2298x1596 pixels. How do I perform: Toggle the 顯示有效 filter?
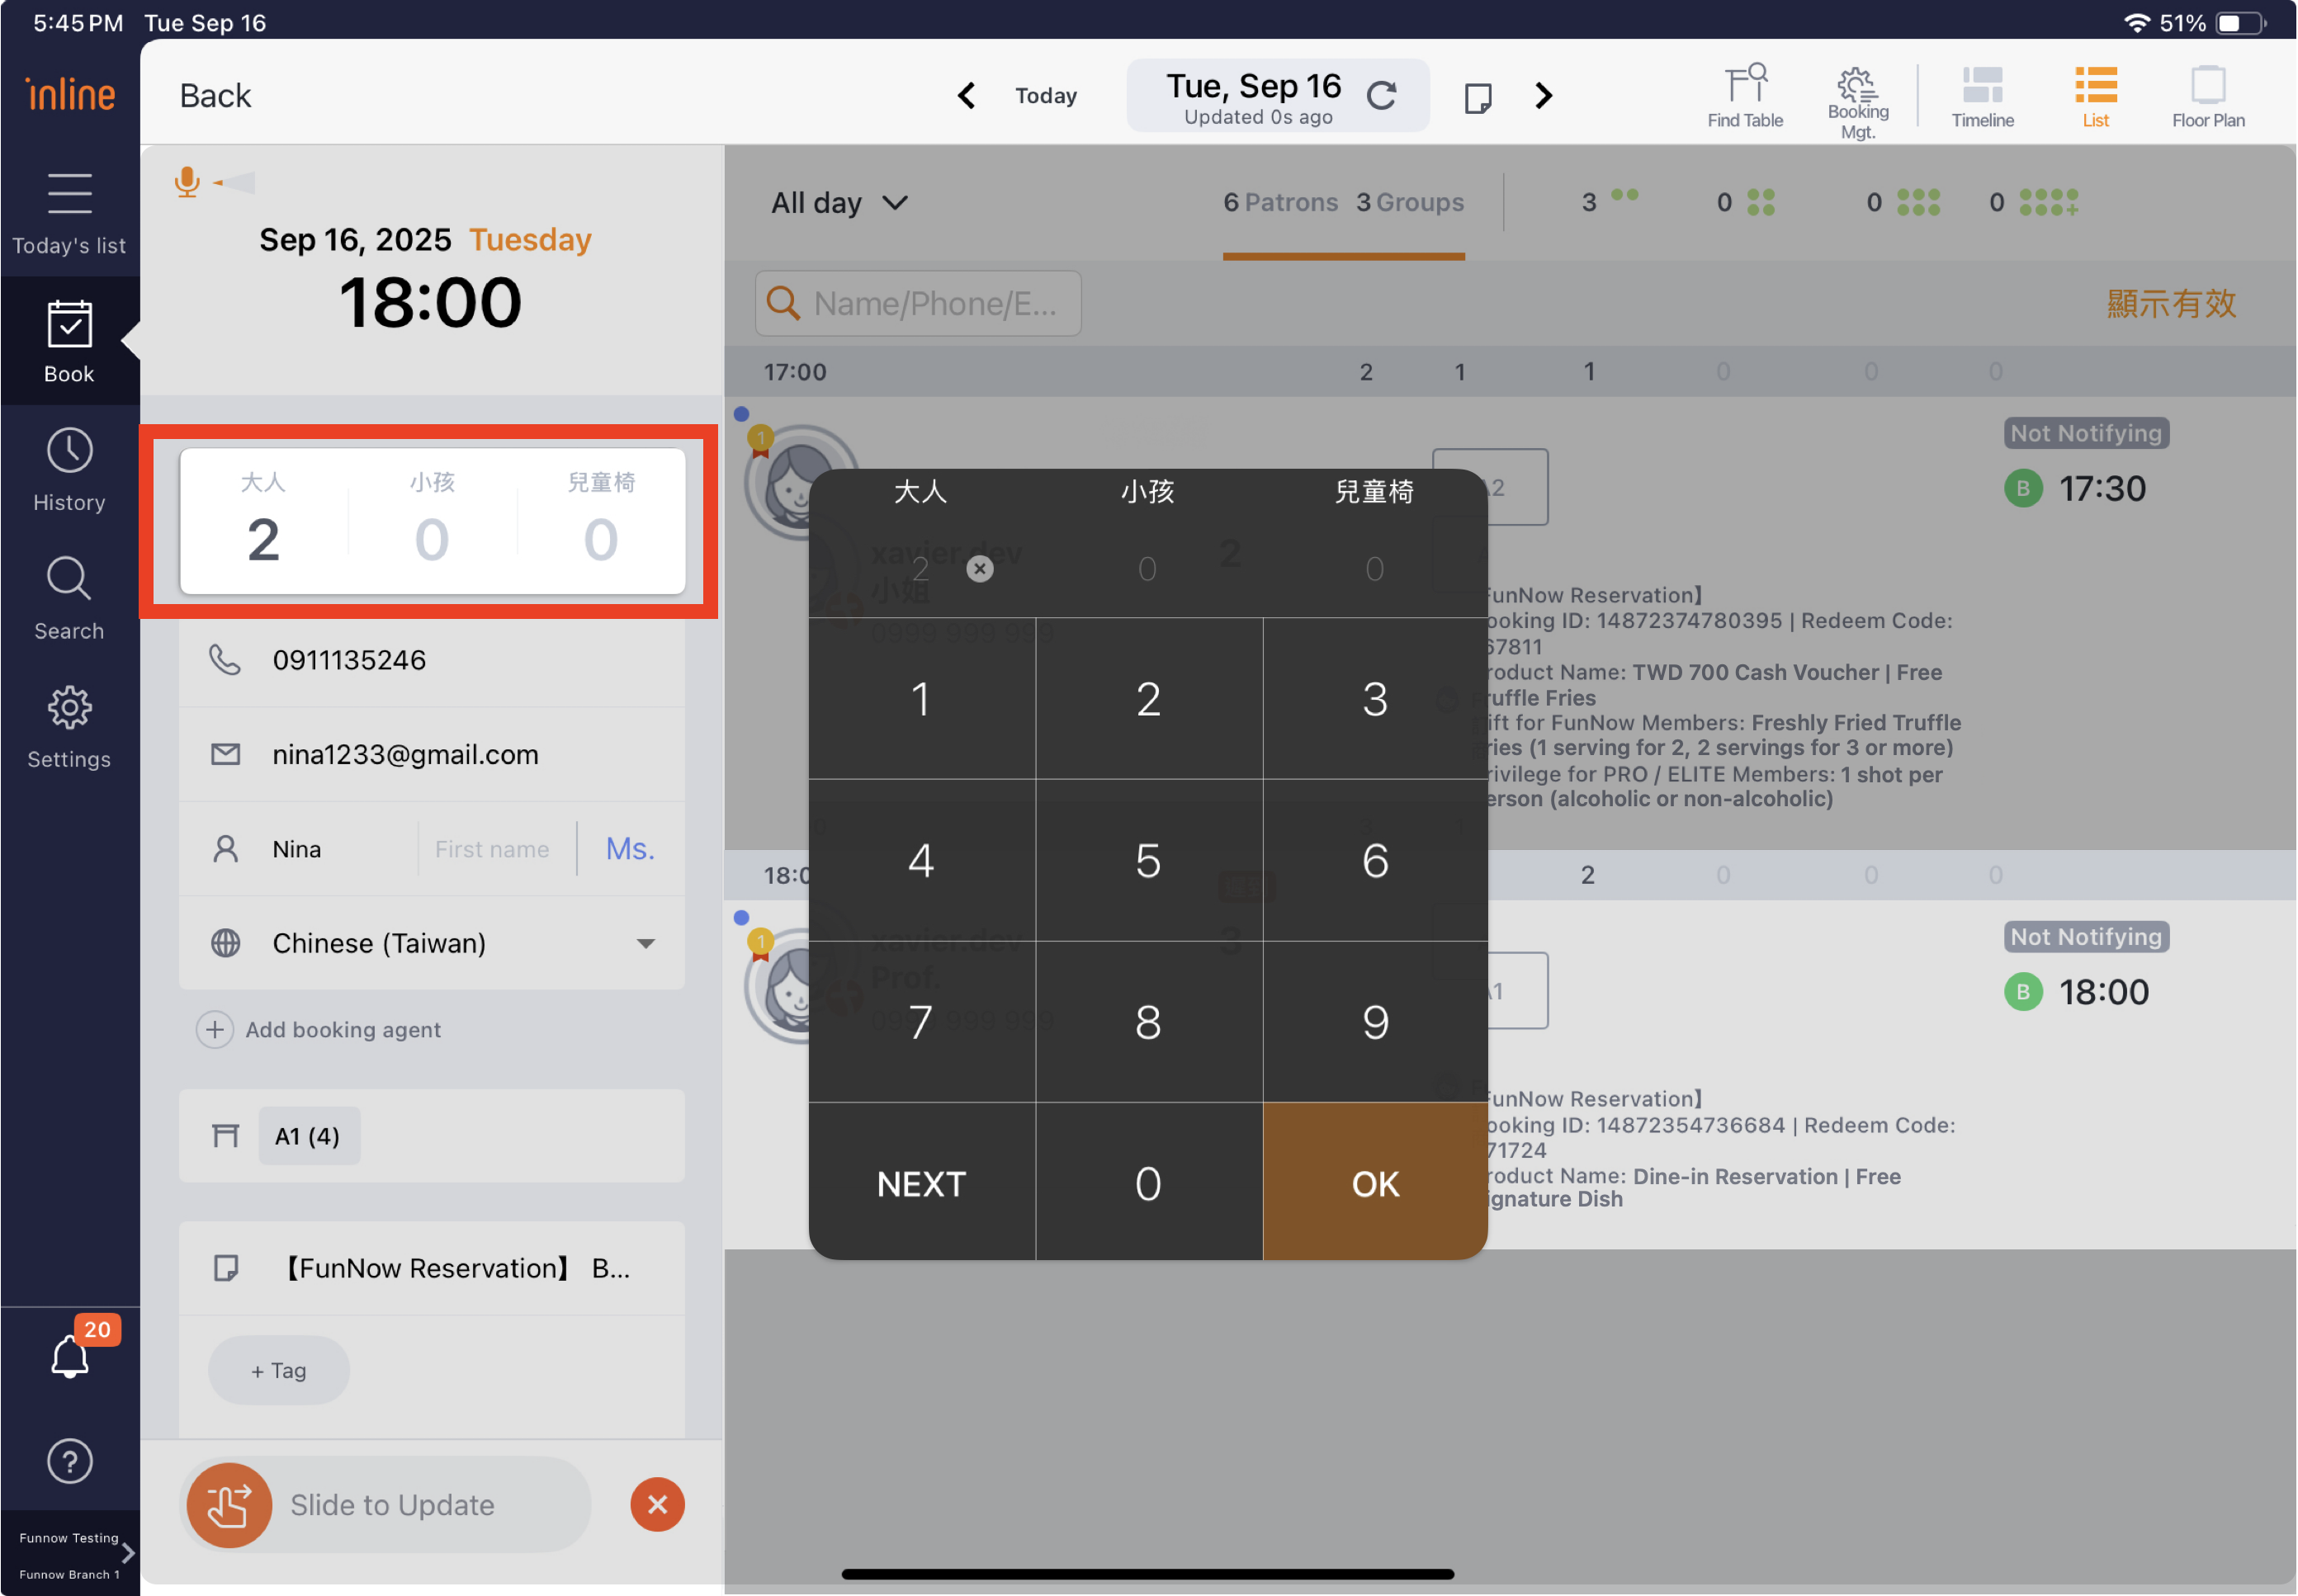(2170, 303)
